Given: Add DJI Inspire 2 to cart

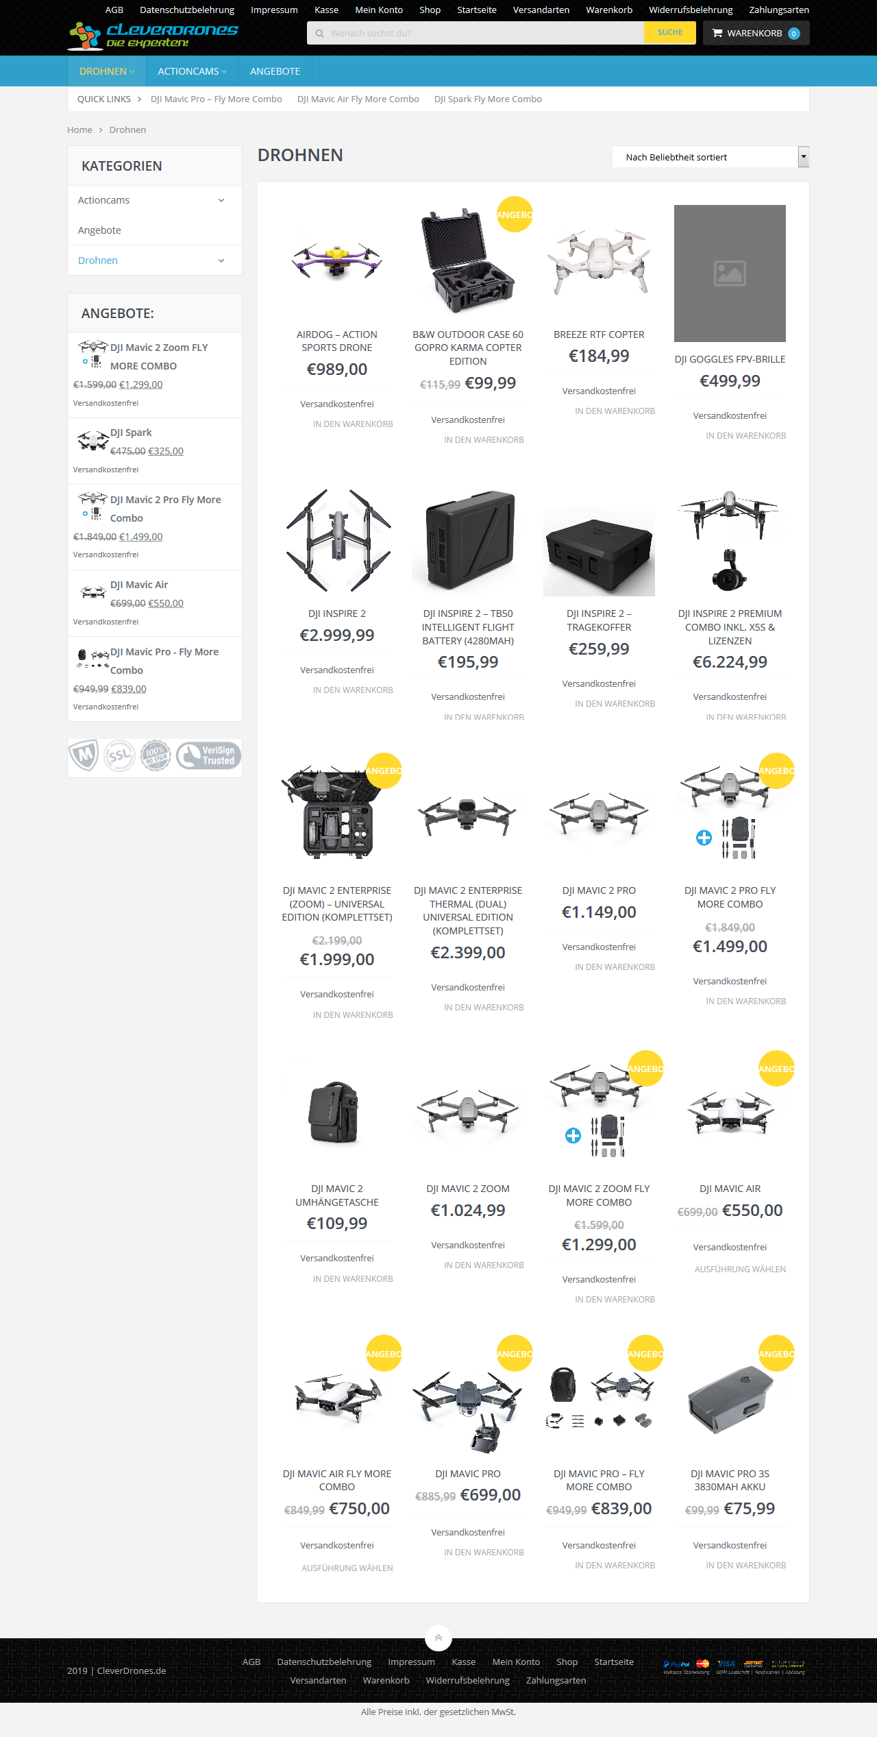Looking at the screenshot, I should (x=353, y=690).
